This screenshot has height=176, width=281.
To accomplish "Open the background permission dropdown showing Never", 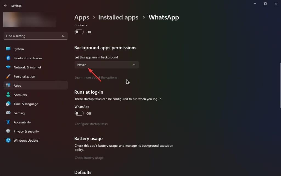I will pos(106,65).
